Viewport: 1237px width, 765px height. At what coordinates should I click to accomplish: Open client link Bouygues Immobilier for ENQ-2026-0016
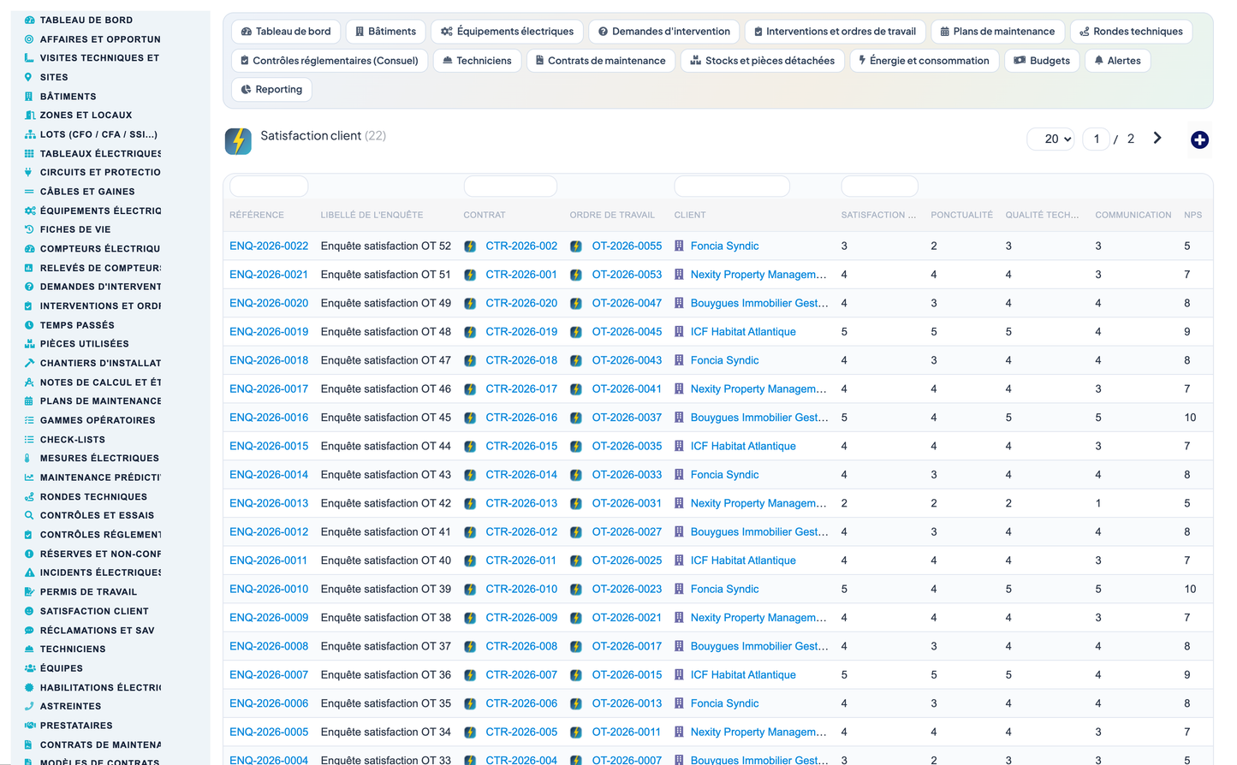(x=759, y=418)
